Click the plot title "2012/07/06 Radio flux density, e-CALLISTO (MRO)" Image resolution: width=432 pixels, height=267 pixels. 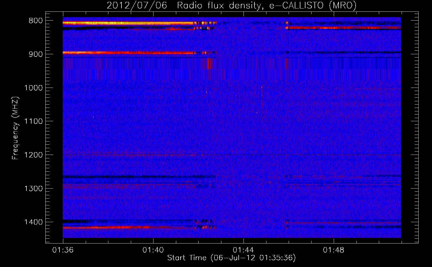pyautogui.click(x=231, y=5)
